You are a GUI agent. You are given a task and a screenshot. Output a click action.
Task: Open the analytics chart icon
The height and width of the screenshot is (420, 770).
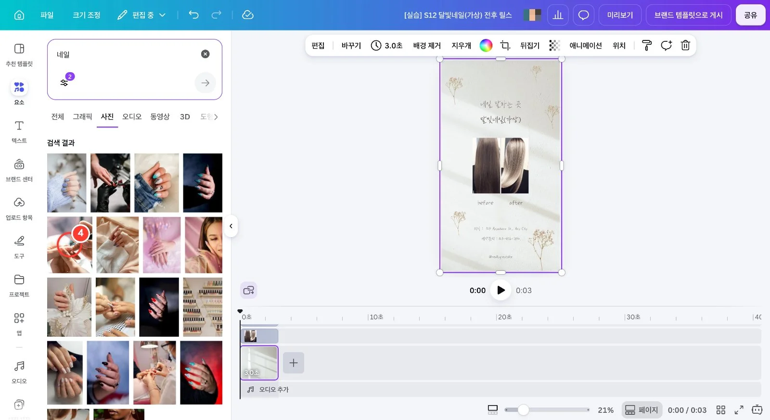(558, 15)
